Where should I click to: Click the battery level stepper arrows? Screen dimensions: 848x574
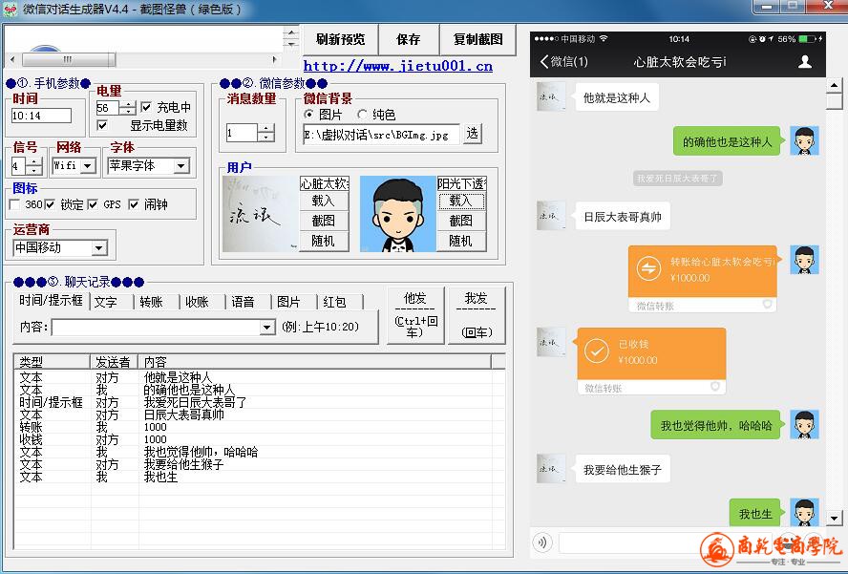tap(127, 108)
